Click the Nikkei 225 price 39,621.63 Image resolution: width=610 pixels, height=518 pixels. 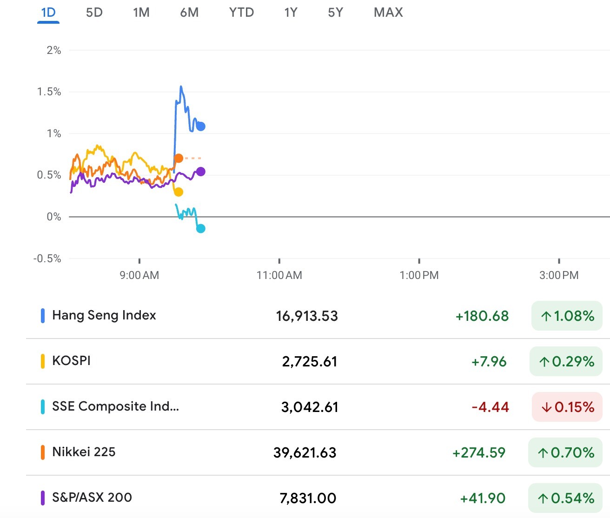coord(305,453)
